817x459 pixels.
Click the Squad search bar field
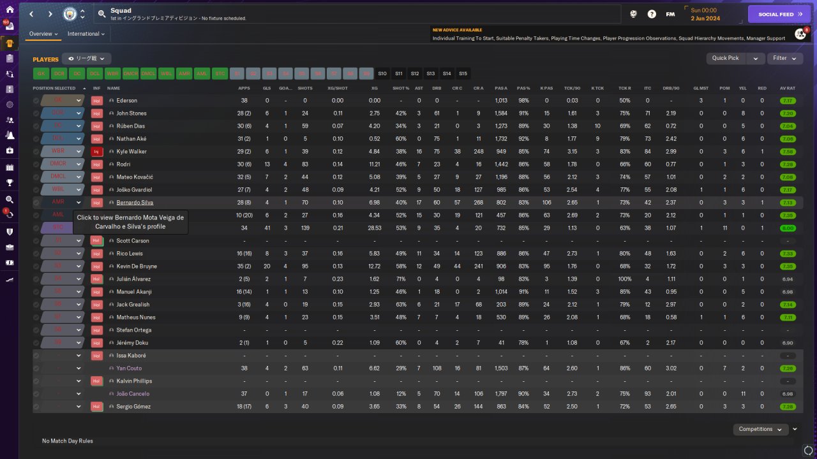point(357,14)
